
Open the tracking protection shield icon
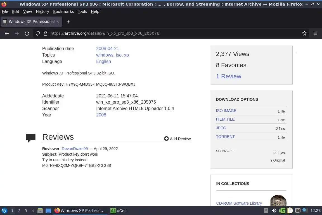pyautogui.click(x=37, y=33)
